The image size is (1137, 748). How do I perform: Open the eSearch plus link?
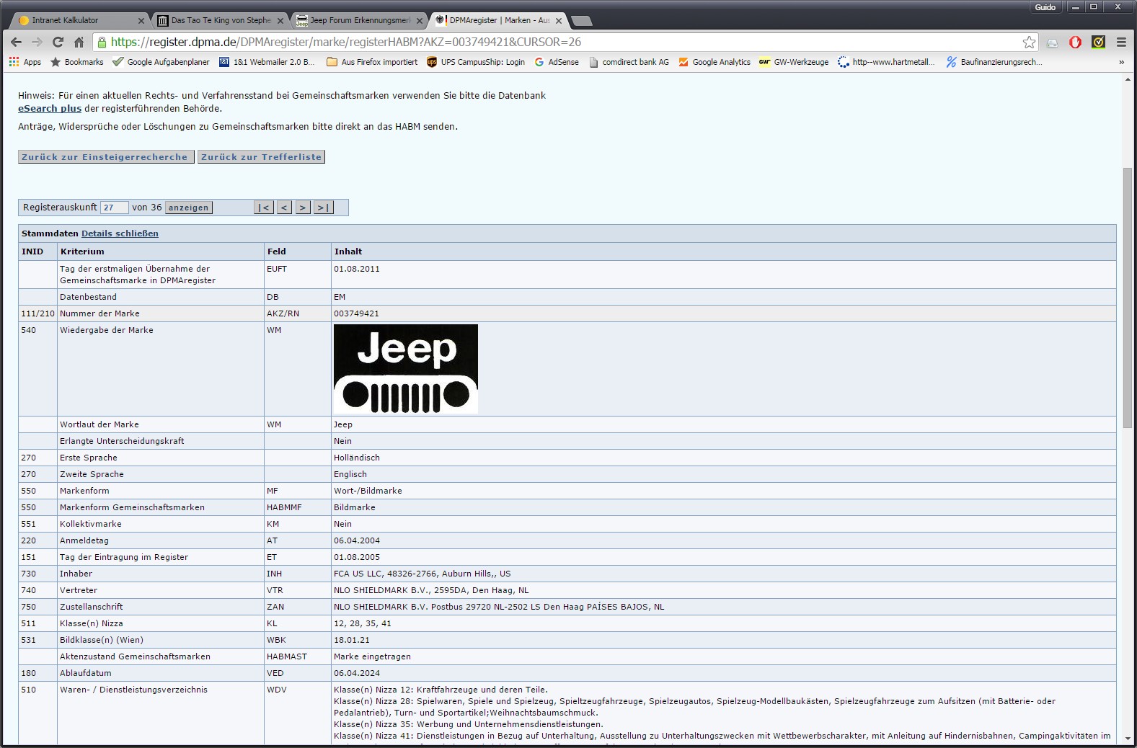(50, 109)
